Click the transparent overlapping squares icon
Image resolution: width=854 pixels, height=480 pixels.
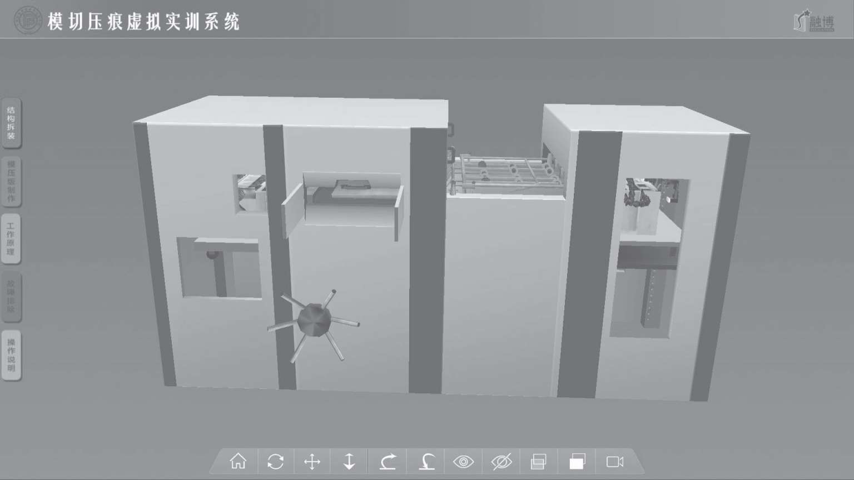538,462
